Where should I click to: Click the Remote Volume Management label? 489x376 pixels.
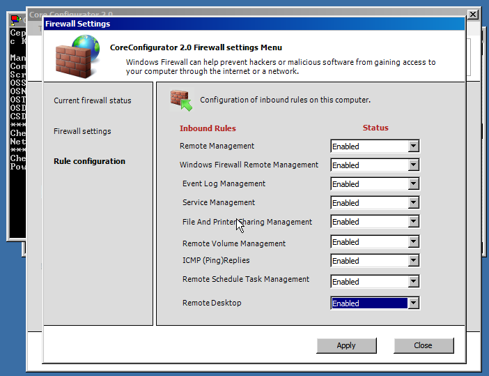coord(234,243)
